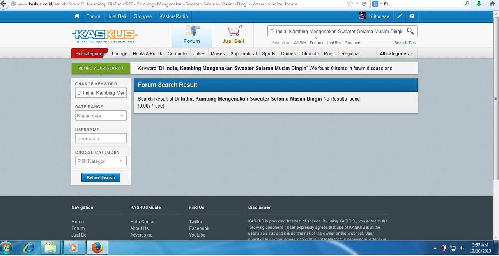Open the Lounge category

(x=120, y=54)
